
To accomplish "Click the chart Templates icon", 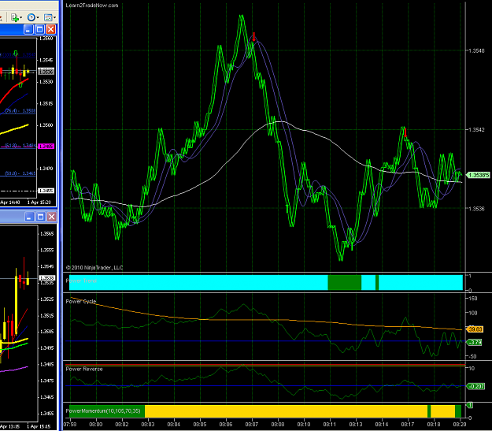I will pos(48,17).
